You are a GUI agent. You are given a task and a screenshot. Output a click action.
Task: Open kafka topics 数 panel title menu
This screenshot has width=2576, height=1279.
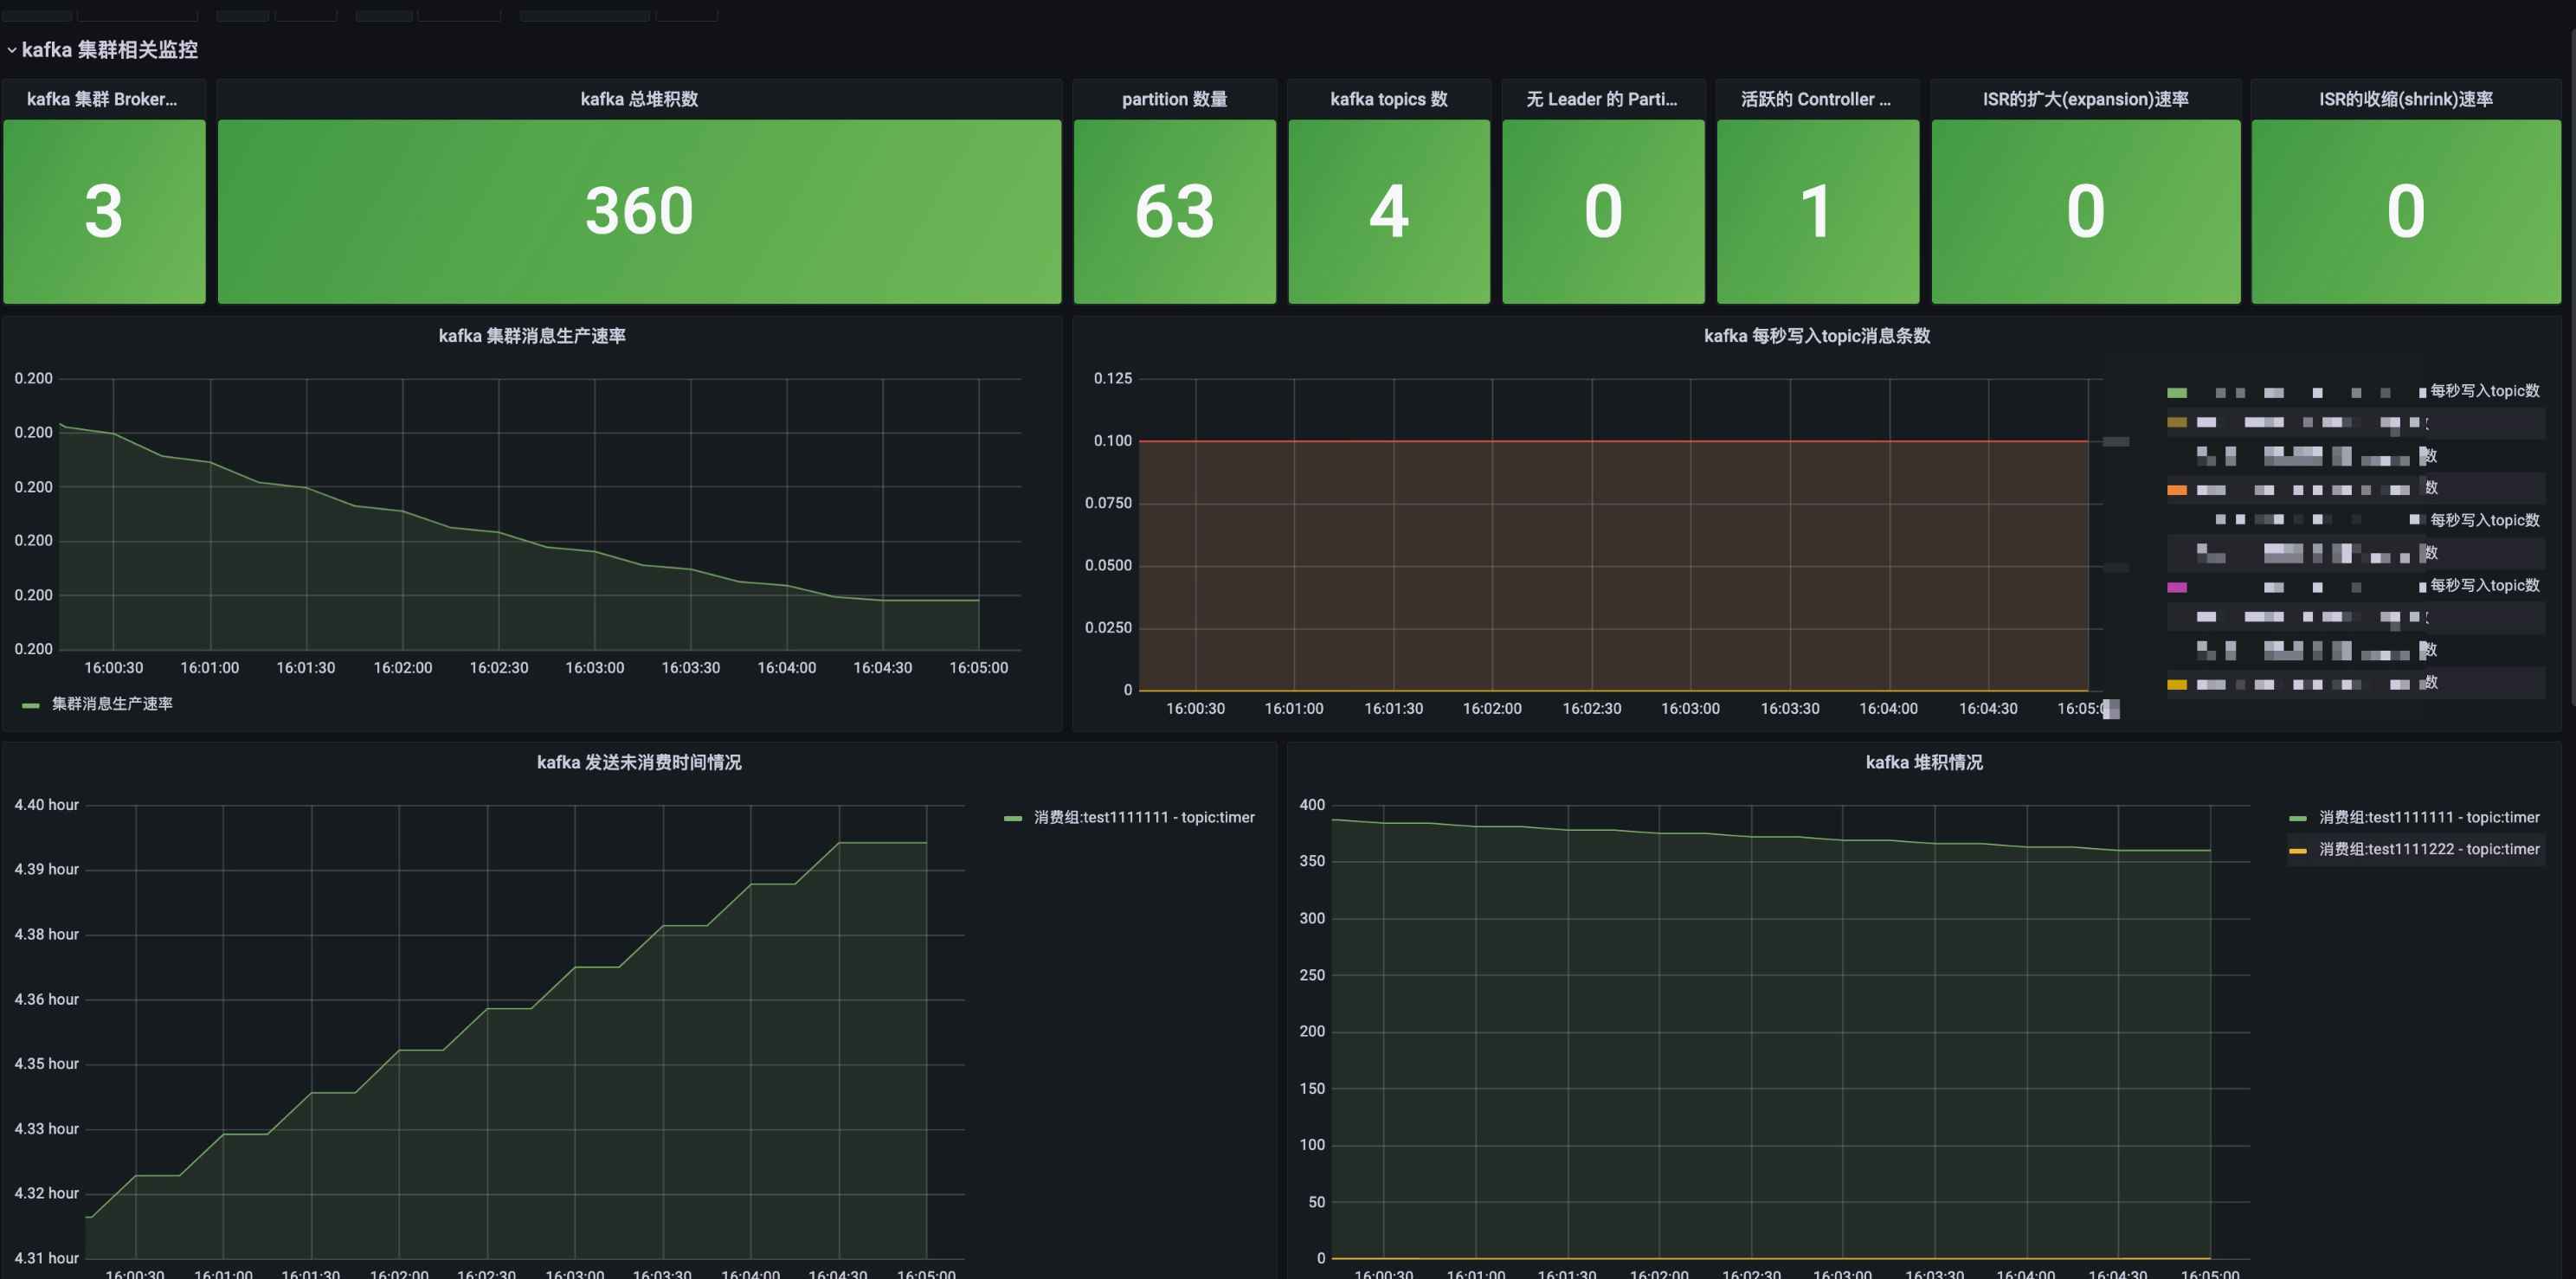(x=1388, y=99)
